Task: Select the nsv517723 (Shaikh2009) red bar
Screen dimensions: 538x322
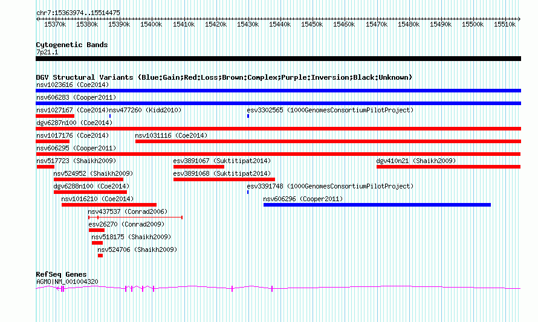Action: pyautogui.click(x=45, y=167)
